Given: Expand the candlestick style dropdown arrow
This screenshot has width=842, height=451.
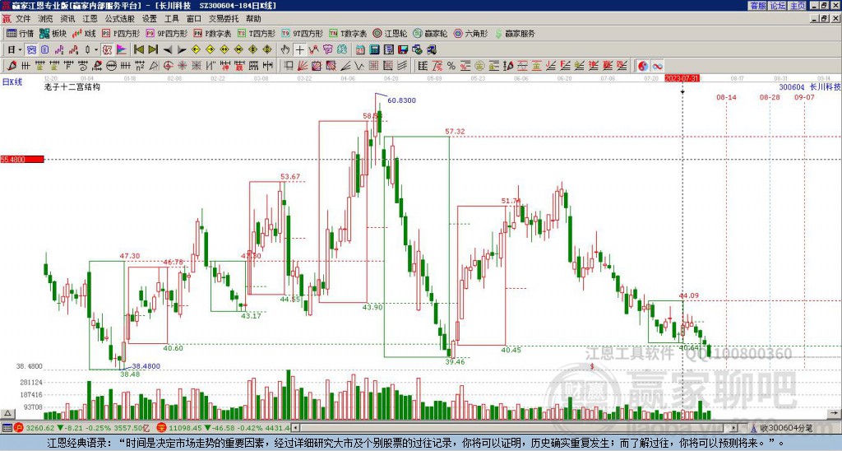Looking at the screenshot, I should tap(95, 50).
